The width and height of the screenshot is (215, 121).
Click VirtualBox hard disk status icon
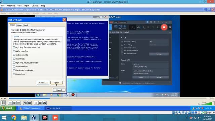[x=173, y=113]
